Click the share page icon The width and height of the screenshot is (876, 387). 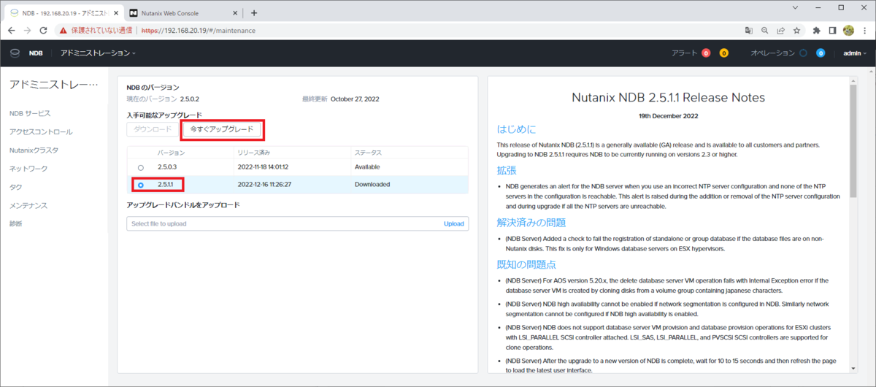click(x=781, y=31)
